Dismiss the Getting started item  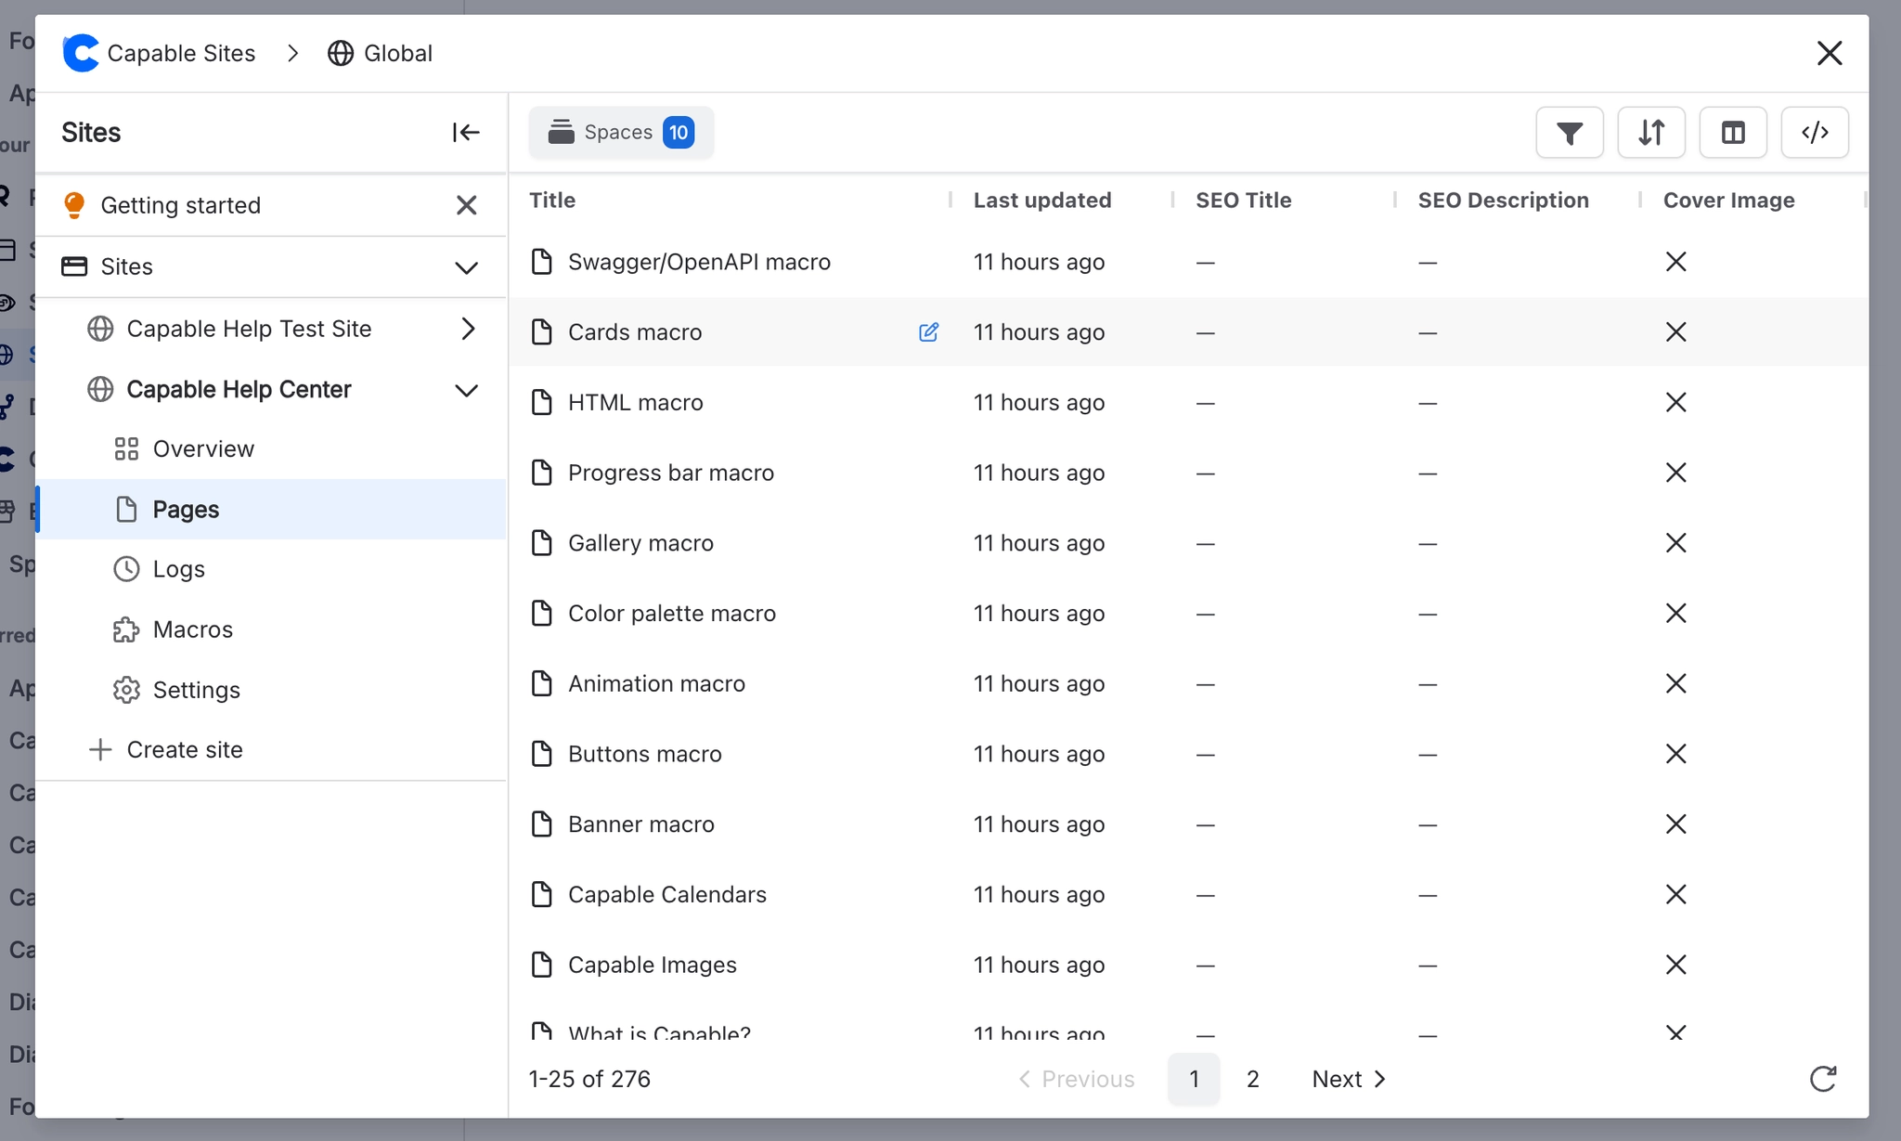pos(466,205)
